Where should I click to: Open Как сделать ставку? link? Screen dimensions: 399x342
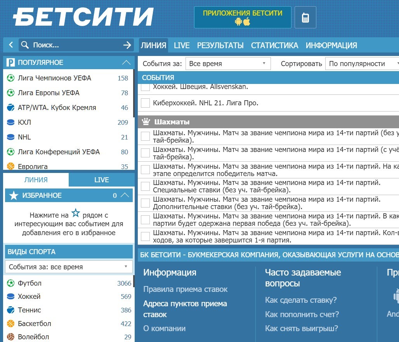click(x=301, y=300)
